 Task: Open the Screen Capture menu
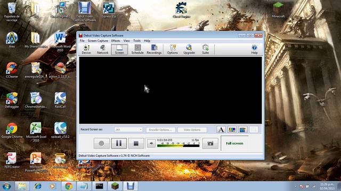pyautogui.click(x=98, y=41)
